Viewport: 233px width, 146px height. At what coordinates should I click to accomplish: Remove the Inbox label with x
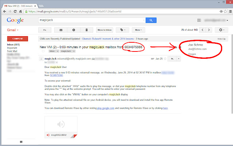click(x=58, y=51)
